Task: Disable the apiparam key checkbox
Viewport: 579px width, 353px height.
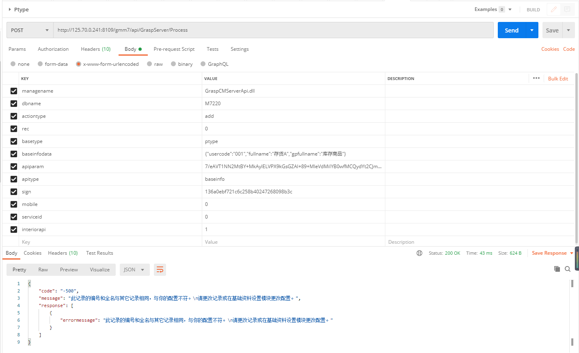Action: [x=14, y=167]
